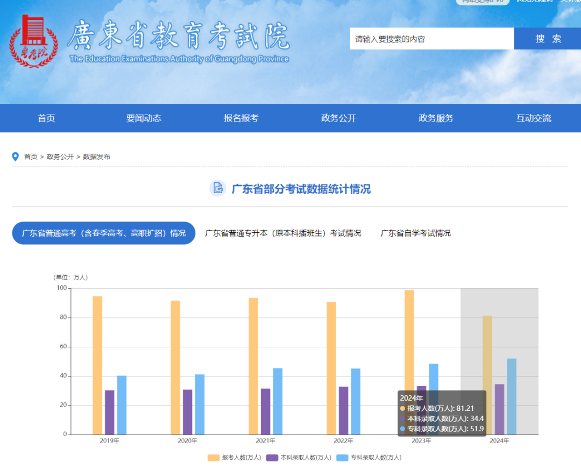The height and width of the screenshot is (470, 581).
Task: Click the document icon beside 广东省部分考试数据统计情况
Action: pos(217,189)
